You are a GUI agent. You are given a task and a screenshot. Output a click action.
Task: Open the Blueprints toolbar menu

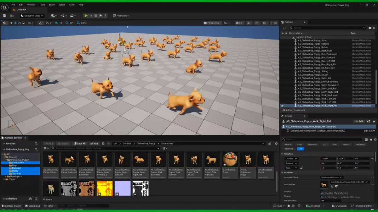pyautogui.click(x=63, y=16)
